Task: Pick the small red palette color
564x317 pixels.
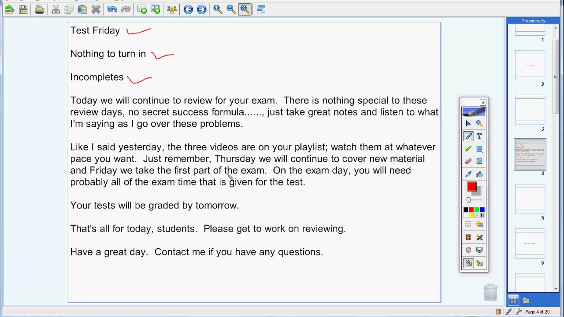Action: coord(471,210)
